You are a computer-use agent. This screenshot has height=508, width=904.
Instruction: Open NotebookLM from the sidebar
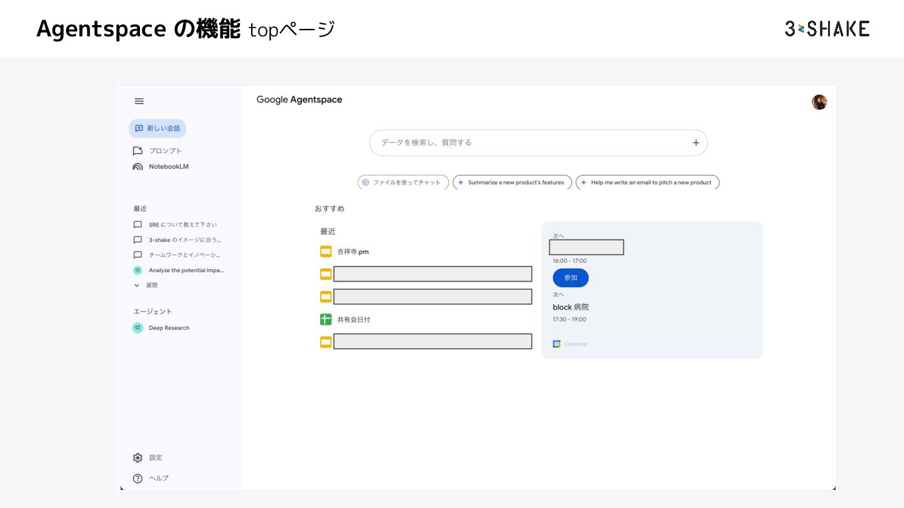pos(161,167)
